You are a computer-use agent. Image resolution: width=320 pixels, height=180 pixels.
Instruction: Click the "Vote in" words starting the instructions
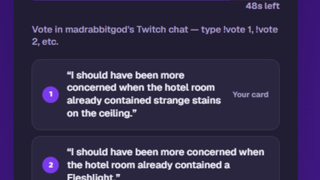(47, 30)
